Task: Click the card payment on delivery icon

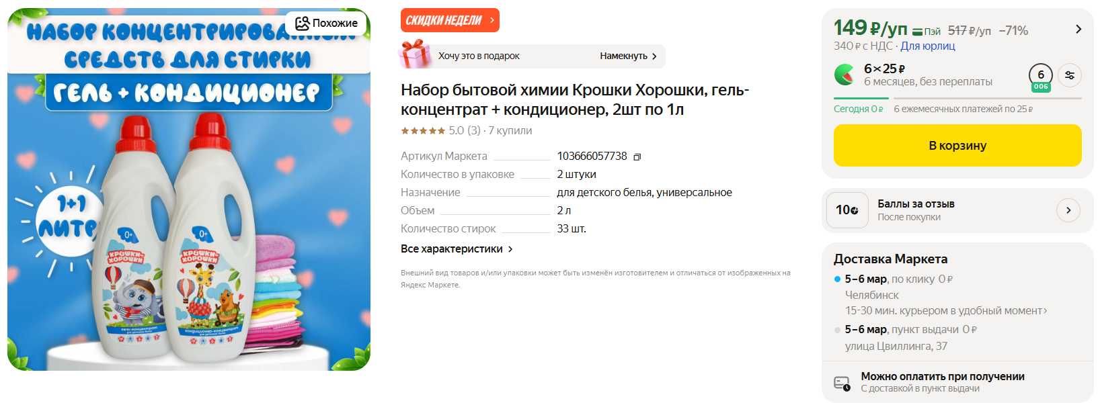Action: pos(842,384)
